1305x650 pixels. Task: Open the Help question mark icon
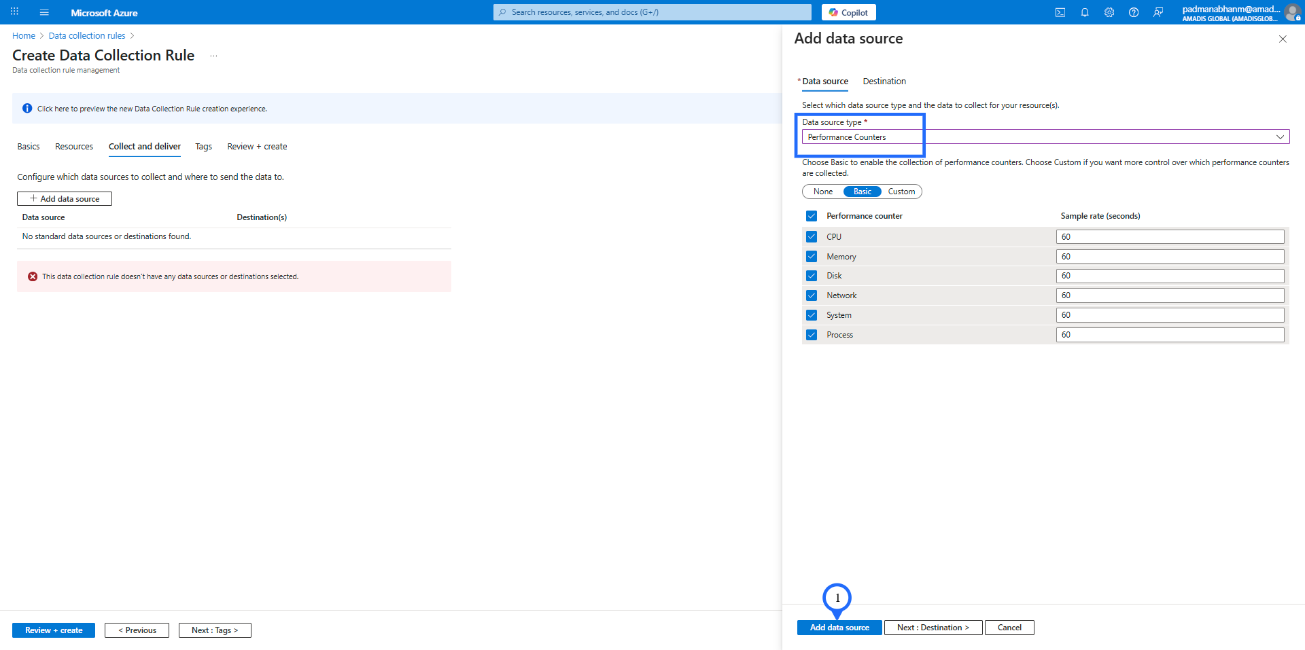1134,12
